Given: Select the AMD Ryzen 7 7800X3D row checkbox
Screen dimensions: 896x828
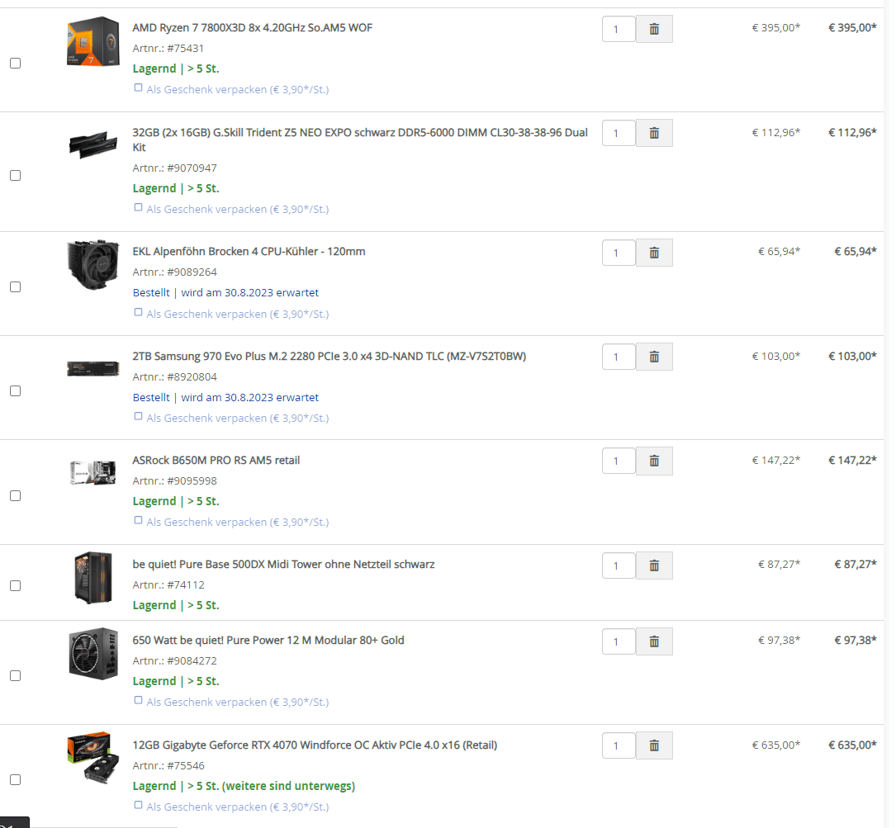Looking at the screenshot, I should click(16, 63).
